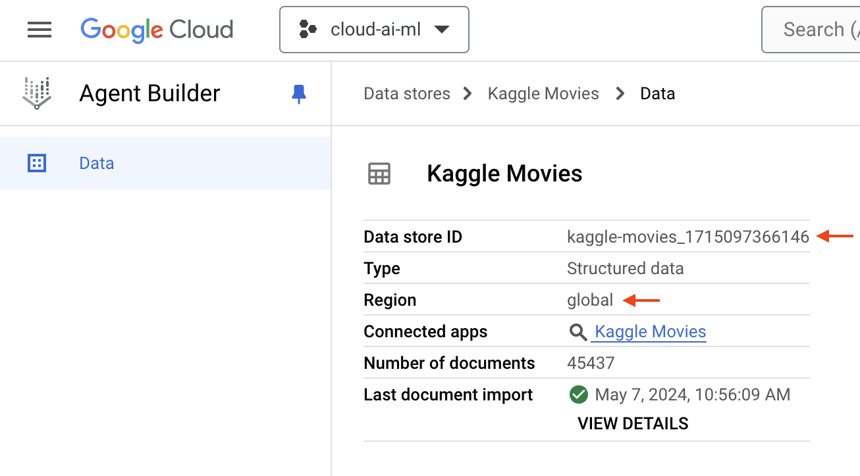Click the data store ID value

pos(688,237)
